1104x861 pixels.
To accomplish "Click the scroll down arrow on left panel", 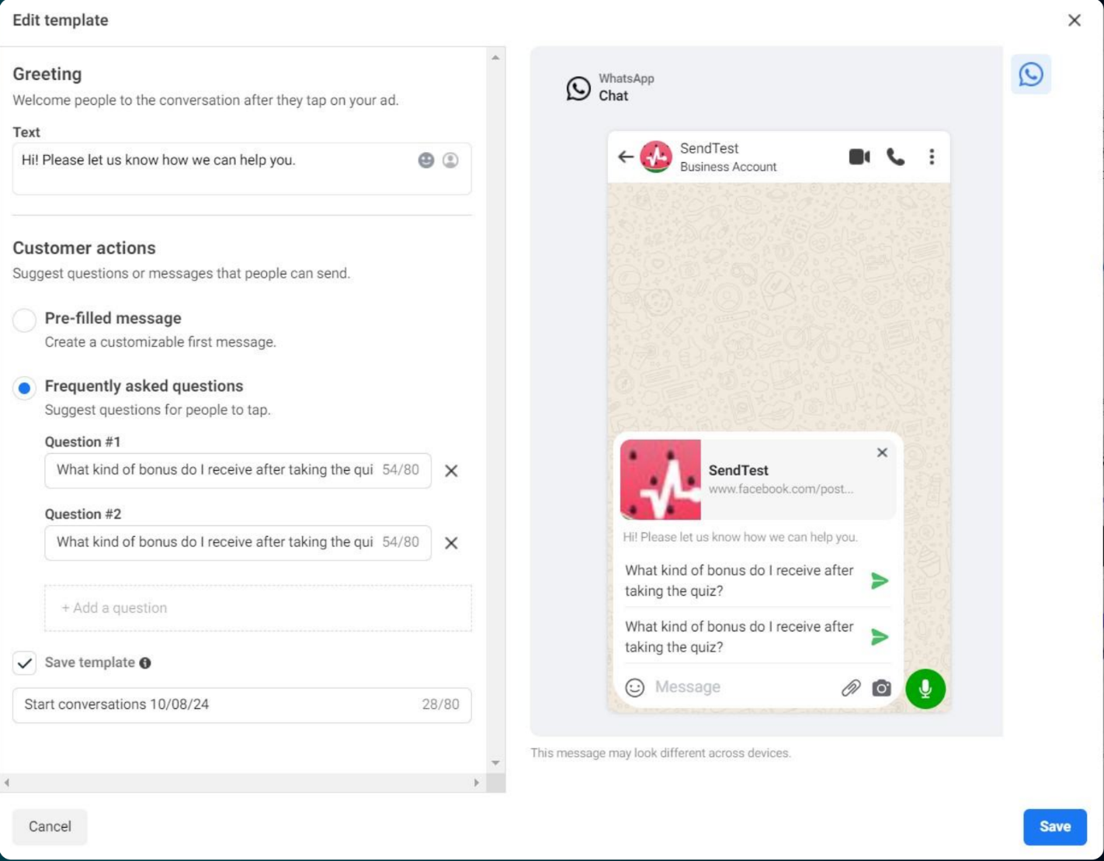I will click(495, 763).
